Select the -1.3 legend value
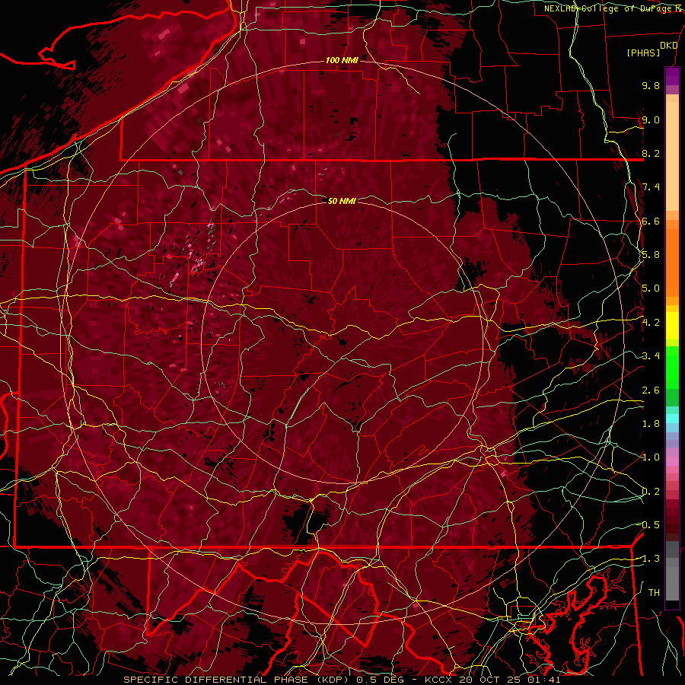The width and height of the screenshot is (685, 685). [648, 559]
